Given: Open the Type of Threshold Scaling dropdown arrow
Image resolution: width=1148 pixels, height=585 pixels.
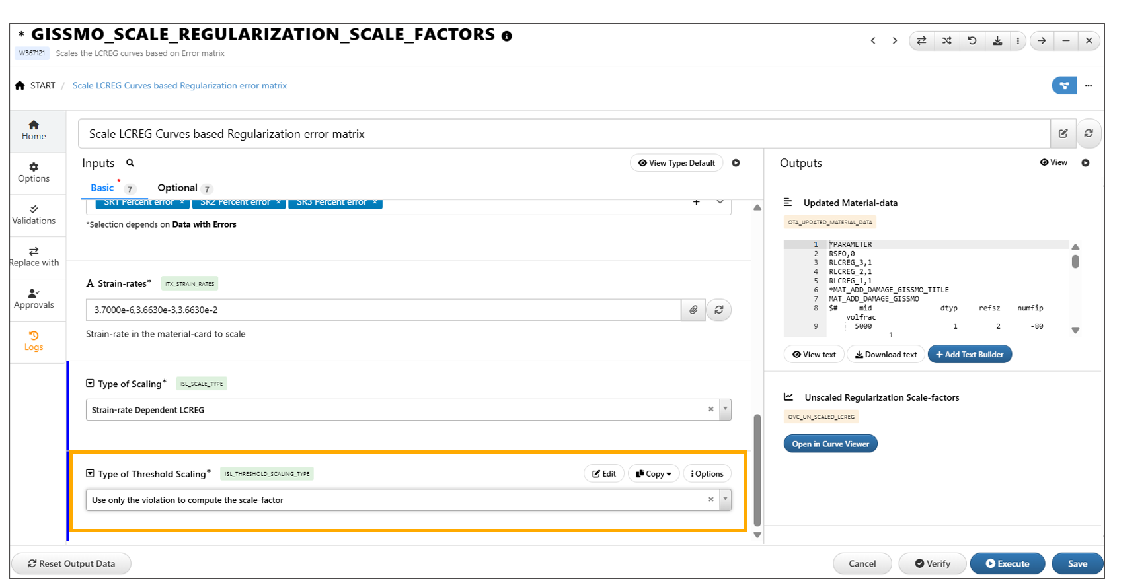Looking at the screenshot, I should click(x=726, y=500).
